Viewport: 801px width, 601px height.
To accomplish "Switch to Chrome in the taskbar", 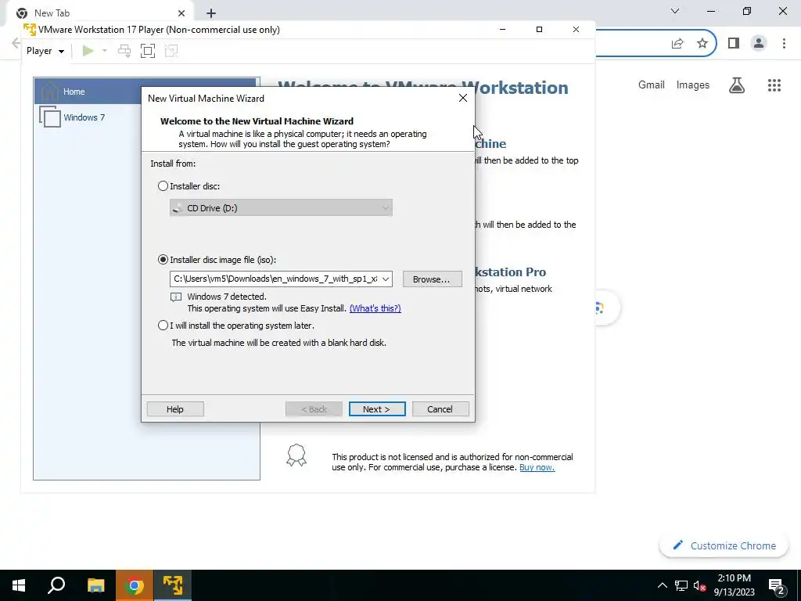I will [135, 585].
